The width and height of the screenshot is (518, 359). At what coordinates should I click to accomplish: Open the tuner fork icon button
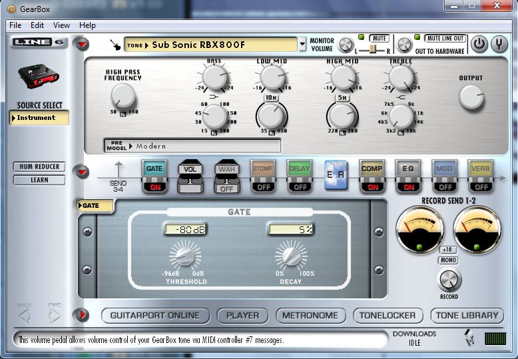(x=499, y=44)
